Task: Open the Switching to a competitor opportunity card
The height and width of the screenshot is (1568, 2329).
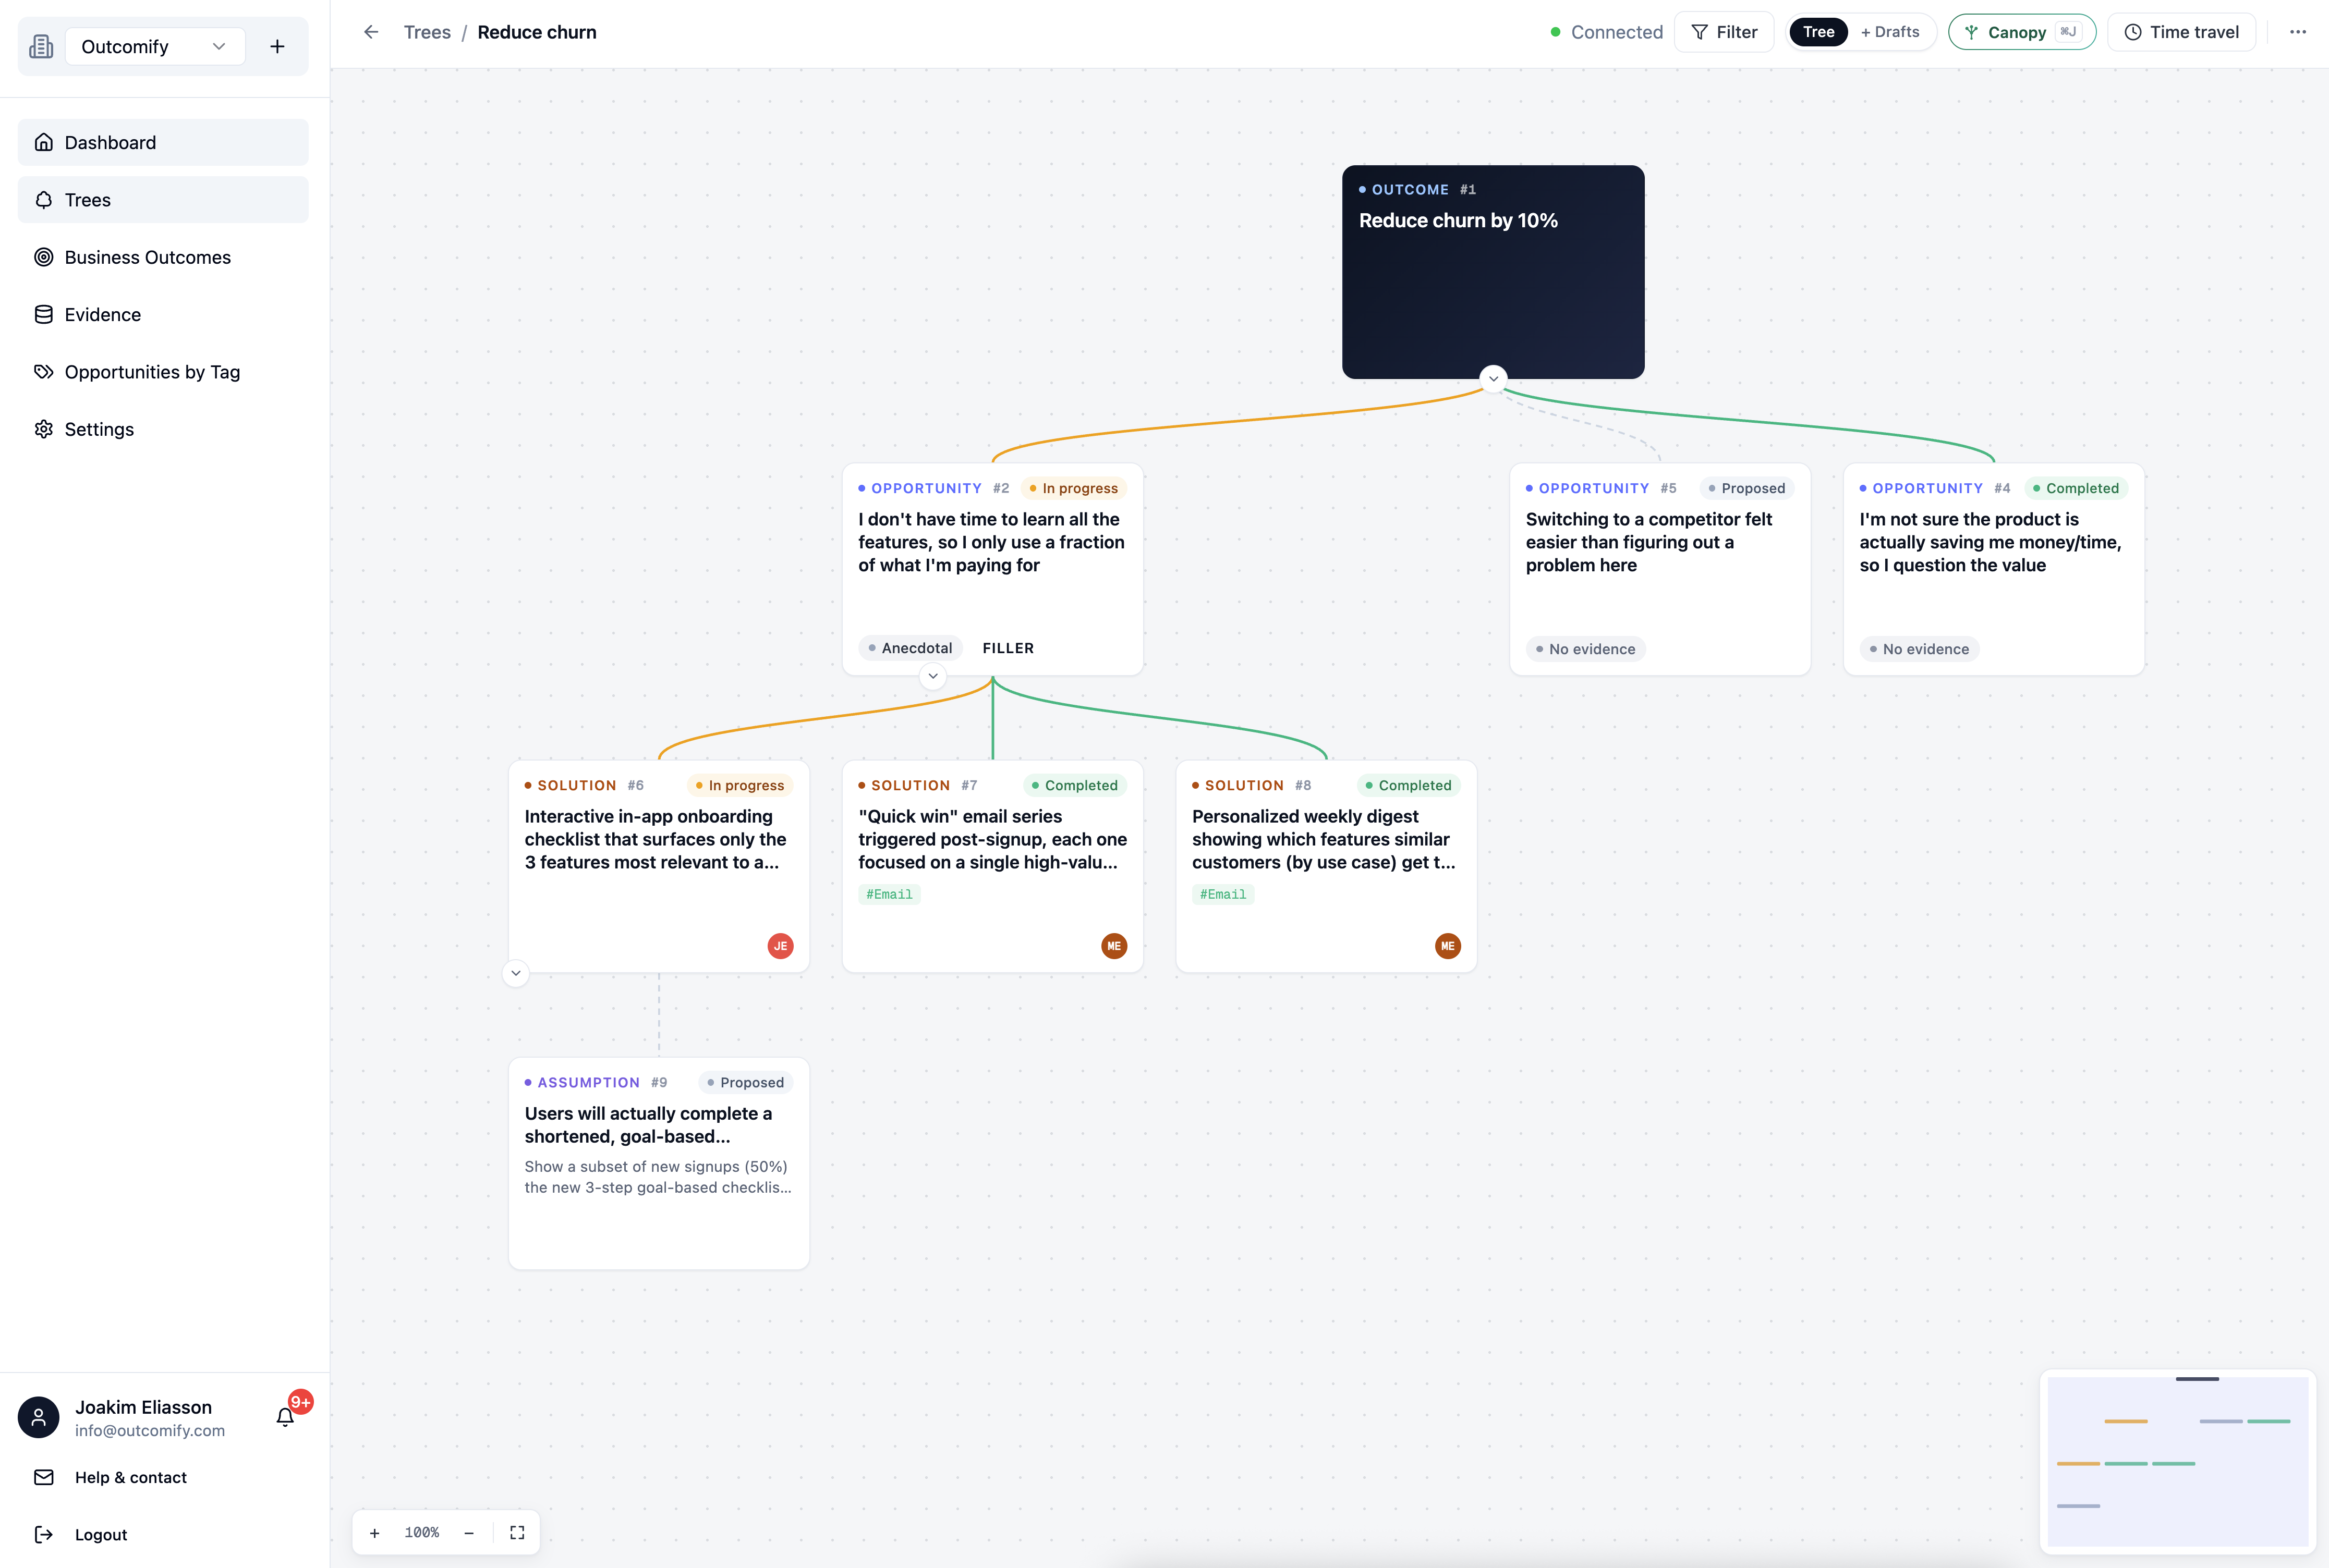Action: tap(1660, 568)
